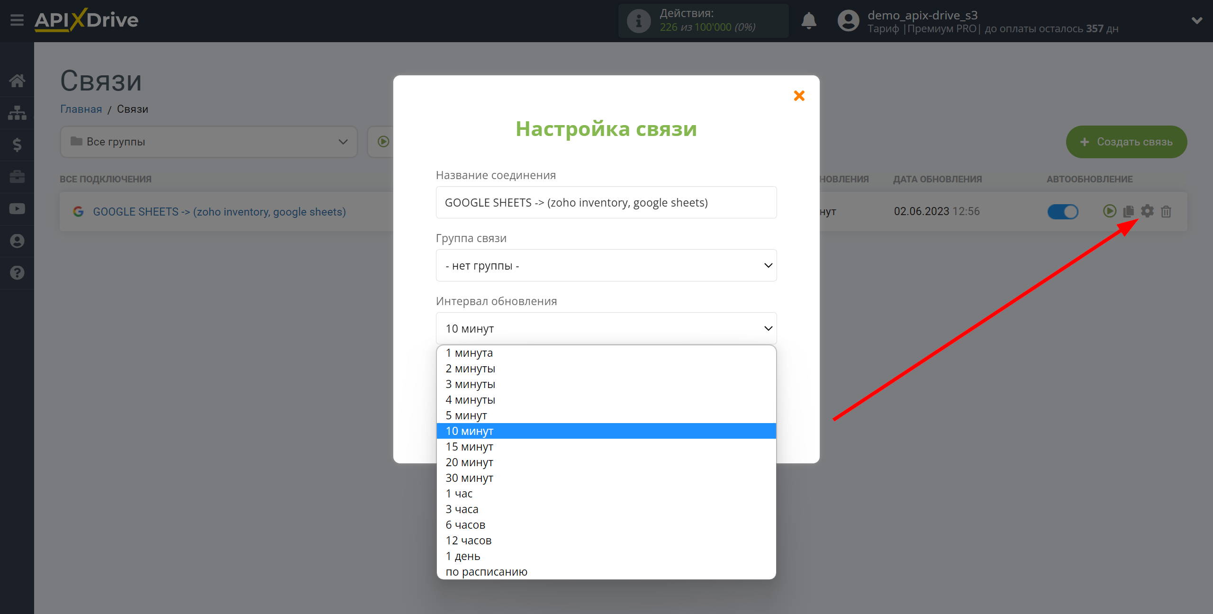
Task: Open the connection settings gear
Action: tap(1147, 211)
